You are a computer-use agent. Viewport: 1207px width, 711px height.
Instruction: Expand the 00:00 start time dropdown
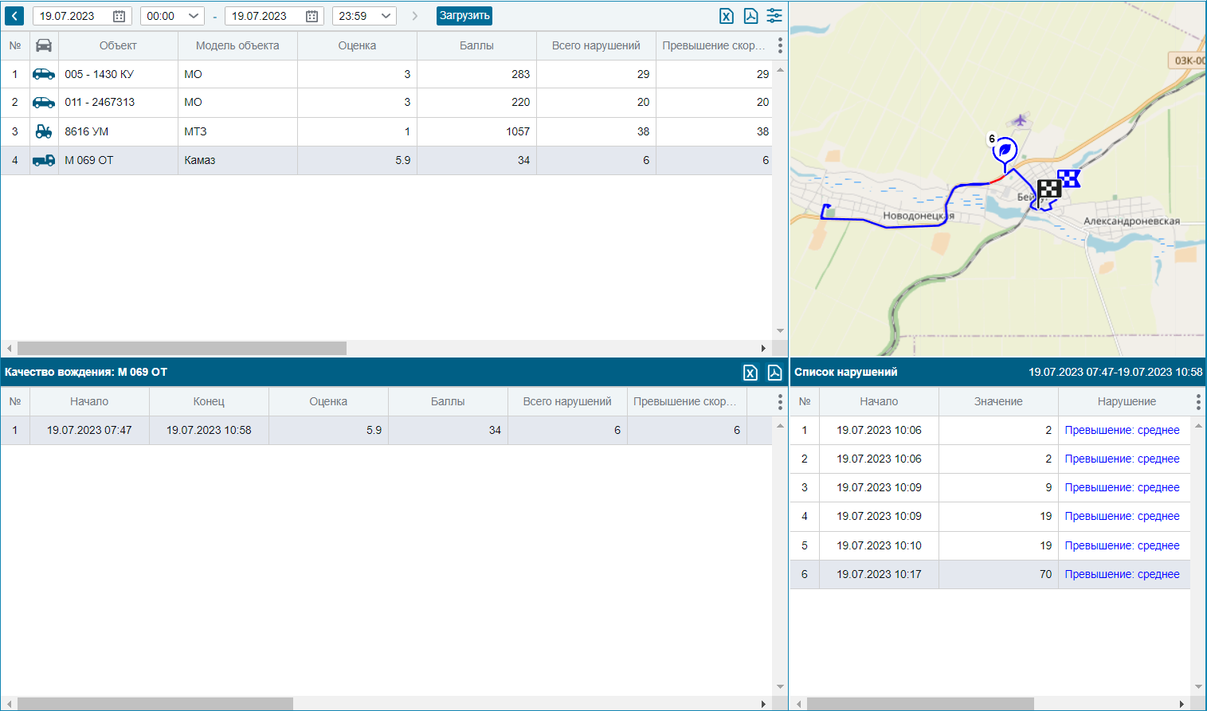[172, 16]
